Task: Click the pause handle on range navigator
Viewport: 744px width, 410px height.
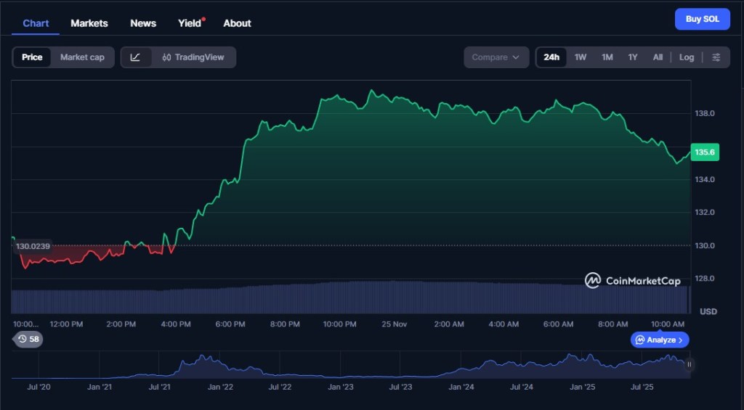Action: coord(689,364)
